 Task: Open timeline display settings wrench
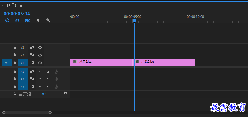point(48,20)
